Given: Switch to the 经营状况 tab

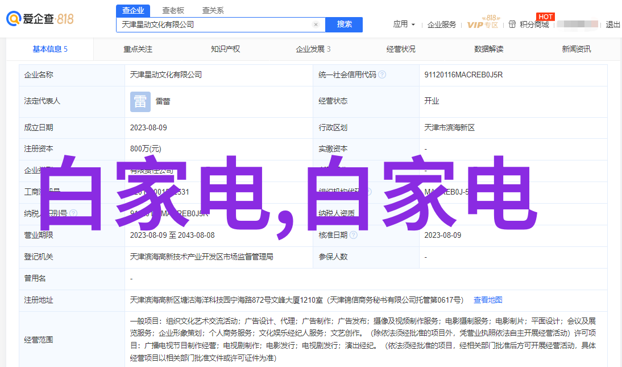Looking at the screenshot, I should pyautogui.click(x=401, y=49).
